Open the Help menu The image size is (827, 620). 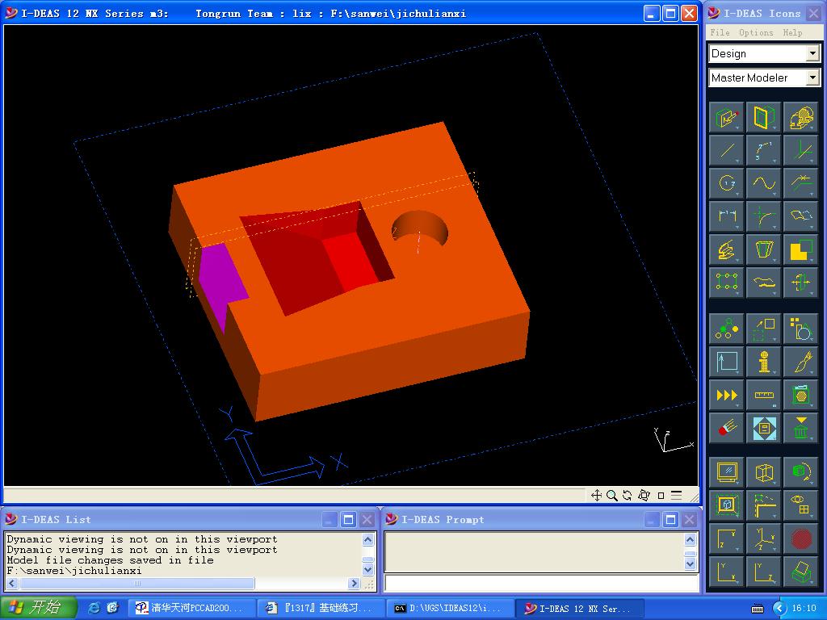click(792, 32)
